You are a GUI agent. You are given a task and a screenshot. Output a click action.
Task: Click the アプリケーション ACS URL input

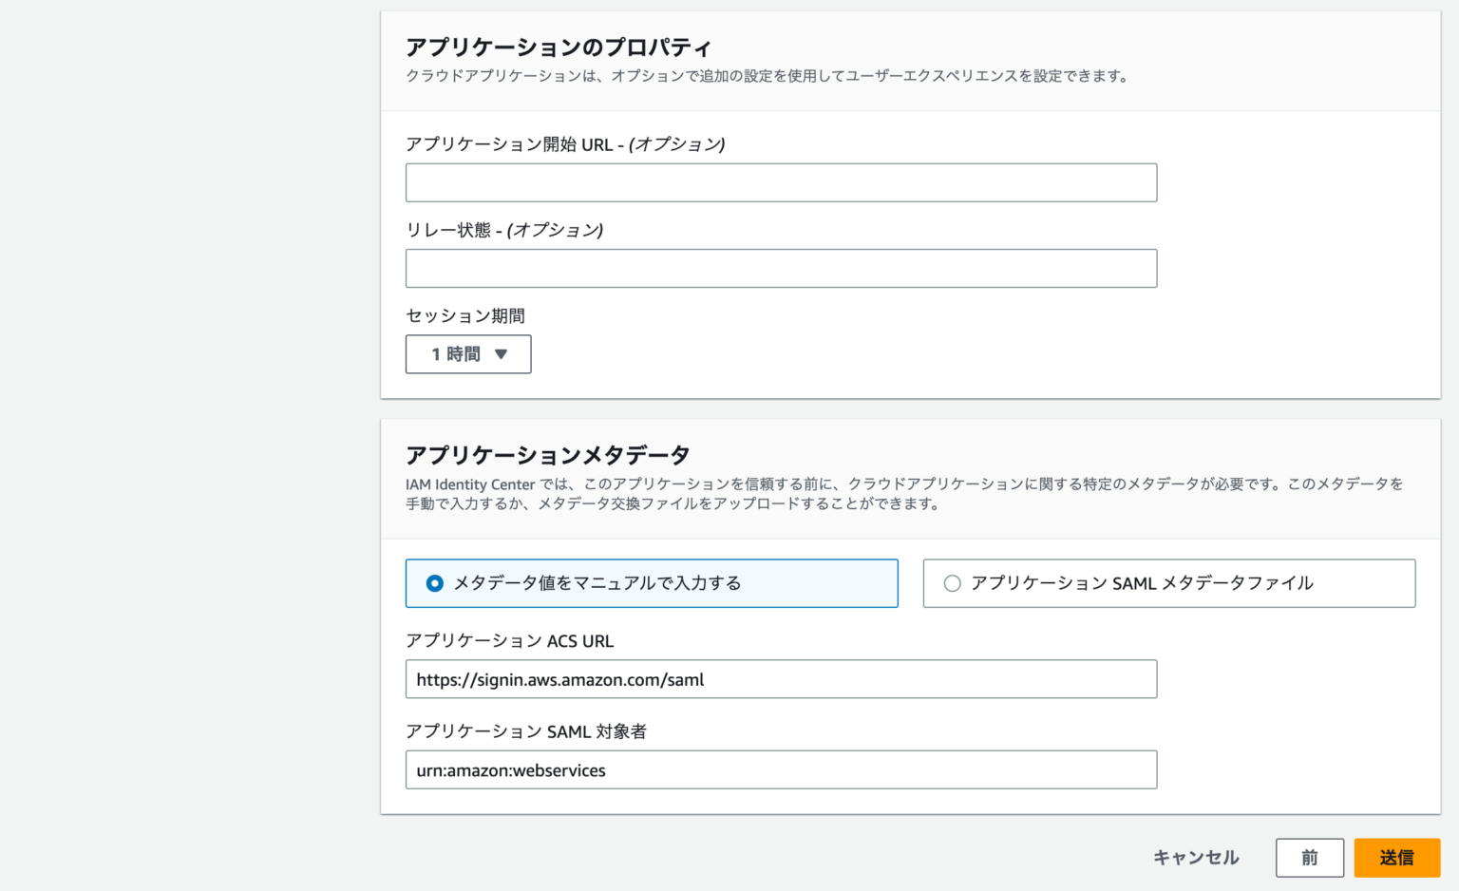[779, 678]
